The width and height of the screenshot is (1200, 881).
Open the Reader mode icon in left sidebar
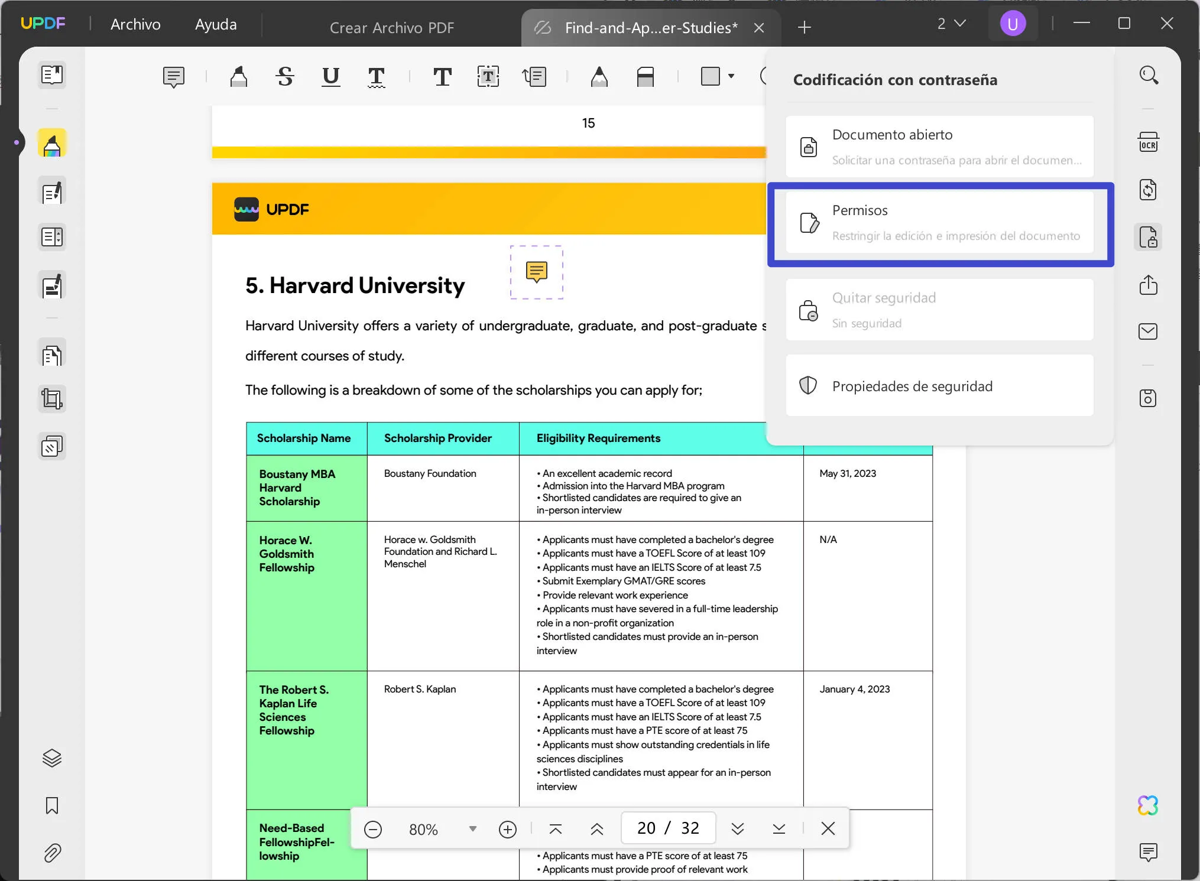point(52,74)
